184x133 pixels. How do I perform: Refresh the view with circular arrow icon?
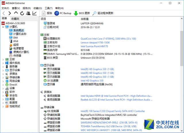(x=22, y=13)
